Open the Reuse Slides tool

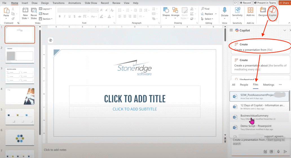[34, 13]
